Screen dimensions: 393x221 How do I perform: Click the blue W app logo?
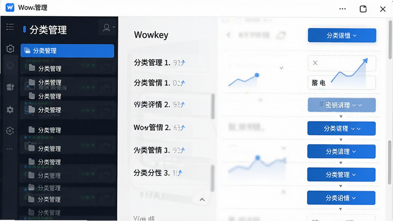click(x=10, y=7)
